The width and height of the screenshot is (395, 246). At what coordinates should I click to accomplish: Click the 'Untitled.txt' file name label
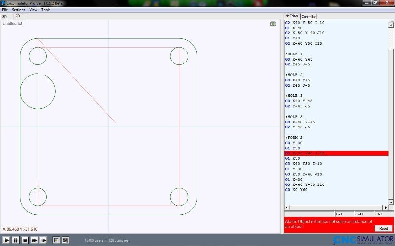(x=13, y=23)
